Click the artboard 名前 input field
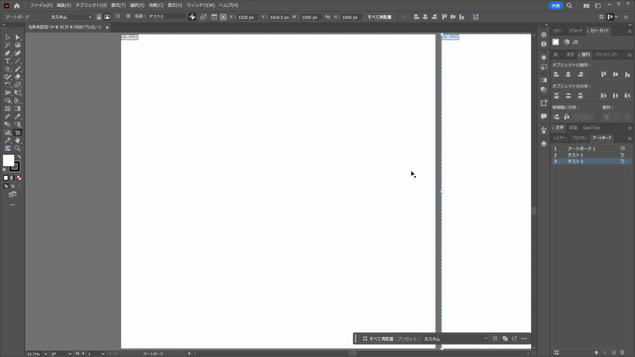This screenshot has width=635, height=357. click(166, 17)
